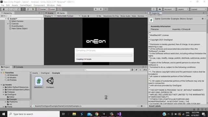Open the Layers dropdown
The width and height of the screenshot is (208, 117).
[183, 9]
